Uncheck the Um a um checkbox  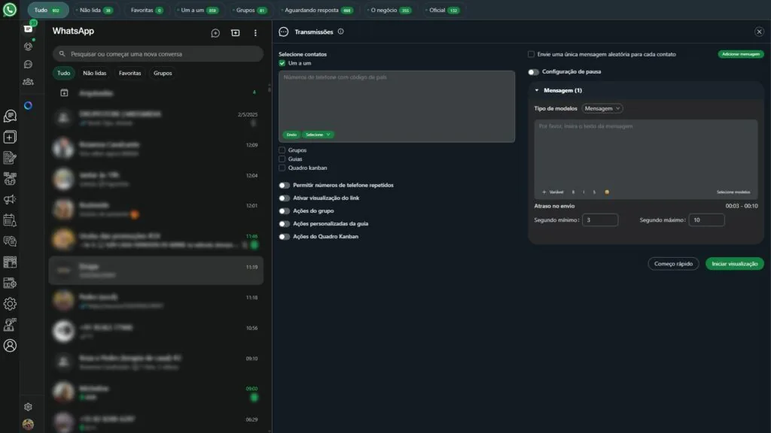pyautogui.click(x=282, y=63)
